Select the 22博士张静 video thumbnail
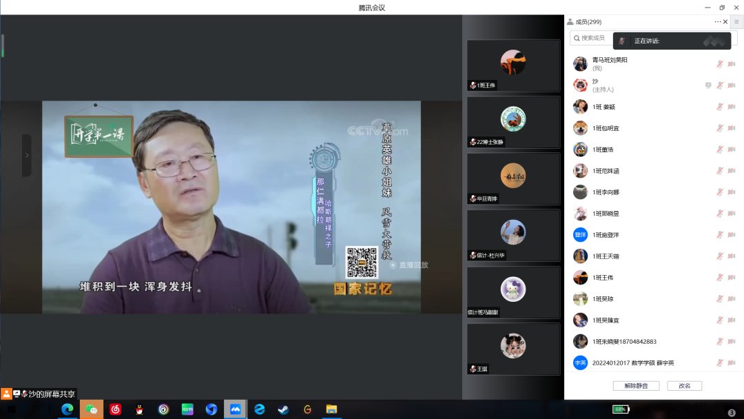744x419 pixels. (513, 122)
